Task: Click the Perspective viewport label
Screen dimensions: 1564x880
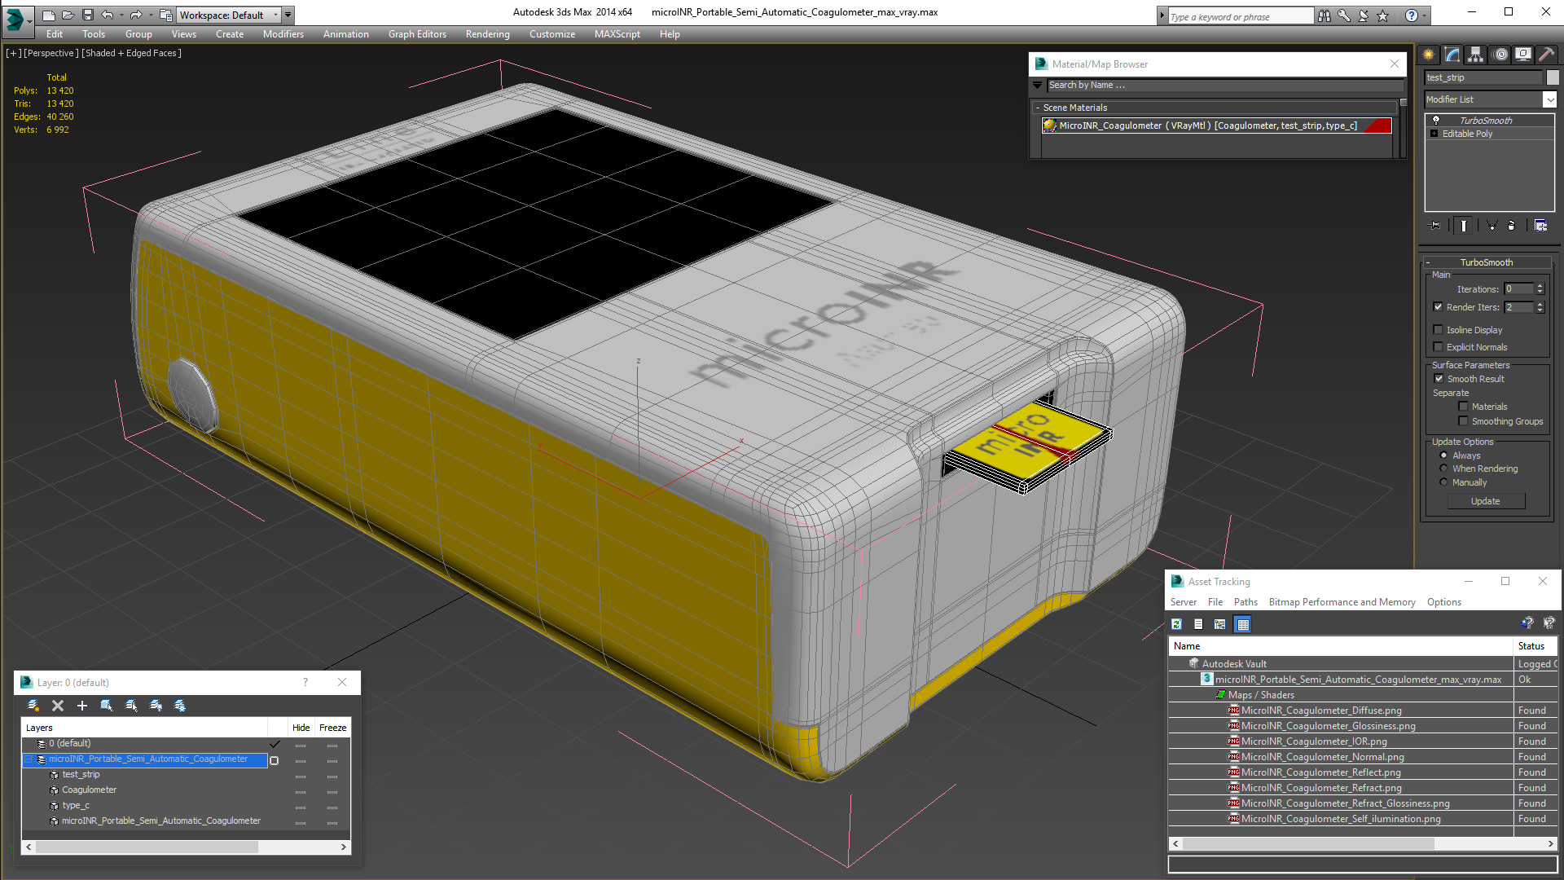Action: (51, 53)
